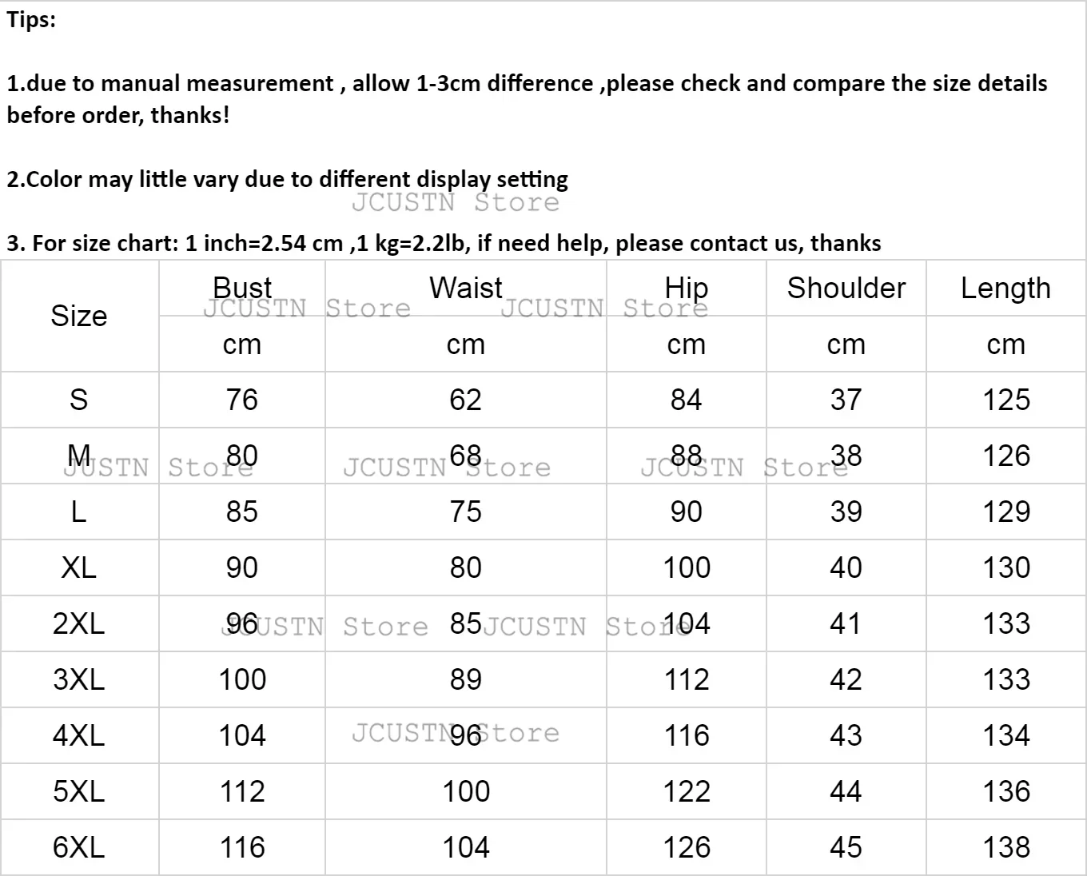The width and height of the screenshot is (1087, 876).
Task: Select the Length column header
Action: [1005, 288]
